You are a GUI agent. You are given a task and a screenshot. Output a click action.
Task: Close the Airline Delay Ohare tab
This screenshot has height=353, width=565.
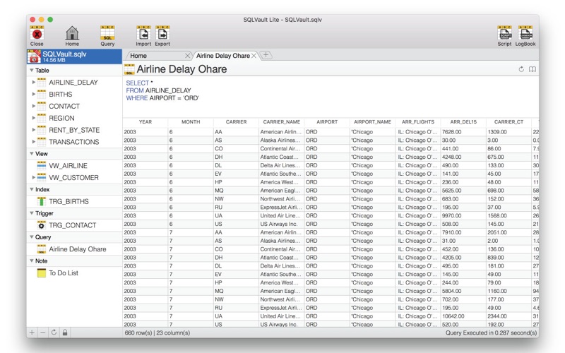point(254,56)
